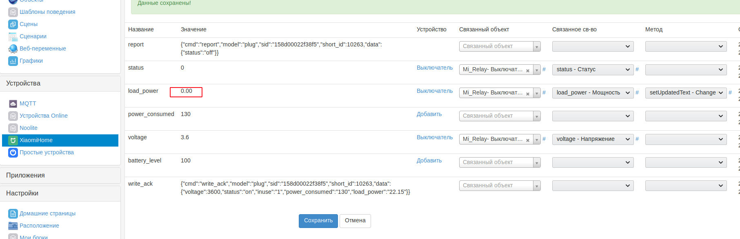
Task: Click the Расположение folder icon
Action: click(13, 226)
